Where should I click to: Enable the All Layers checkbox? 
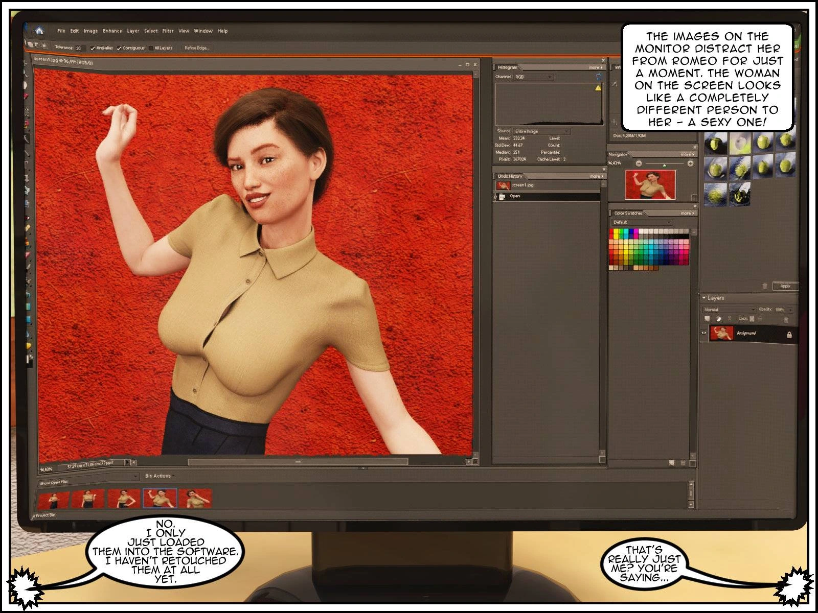coord(151,48)
